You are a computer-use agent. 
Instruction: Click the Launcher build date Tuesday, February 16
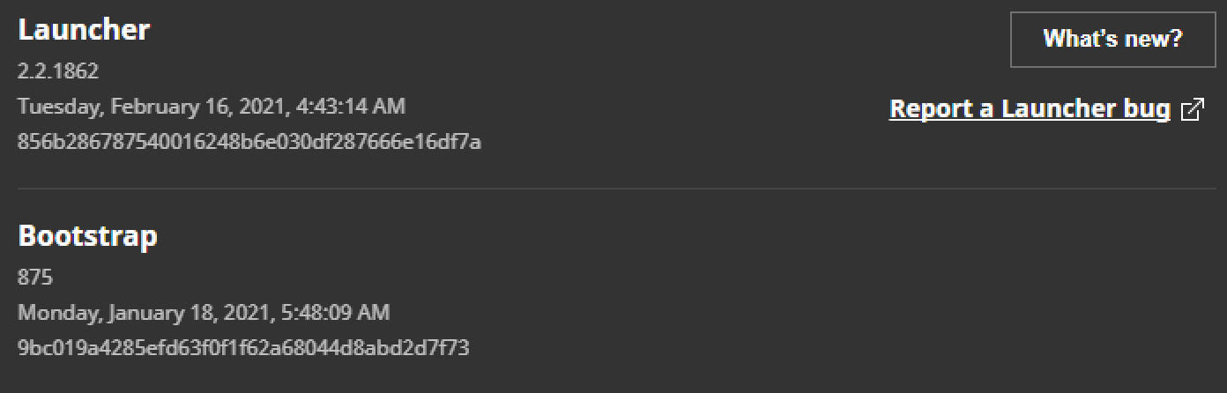tap(132, 107)
